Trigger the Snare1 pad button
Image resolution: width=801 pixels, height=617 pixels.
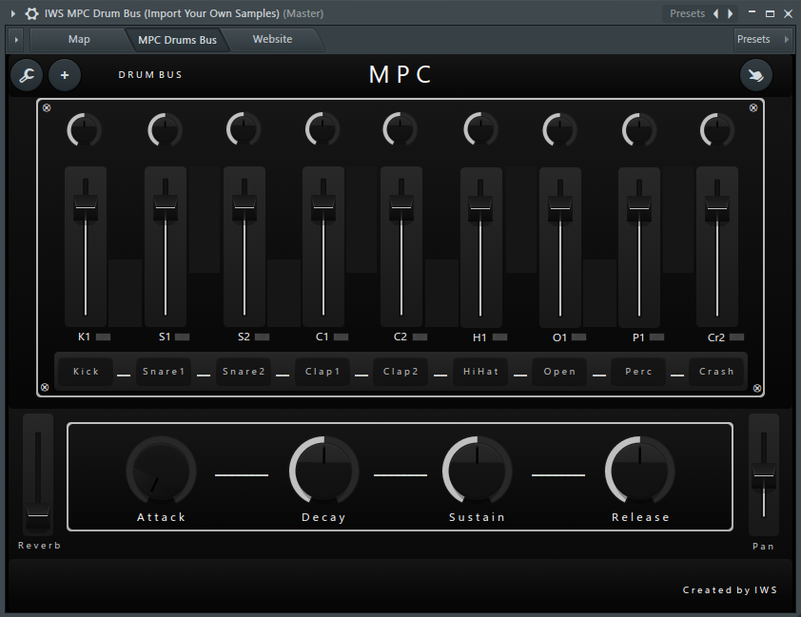[164, 372]
